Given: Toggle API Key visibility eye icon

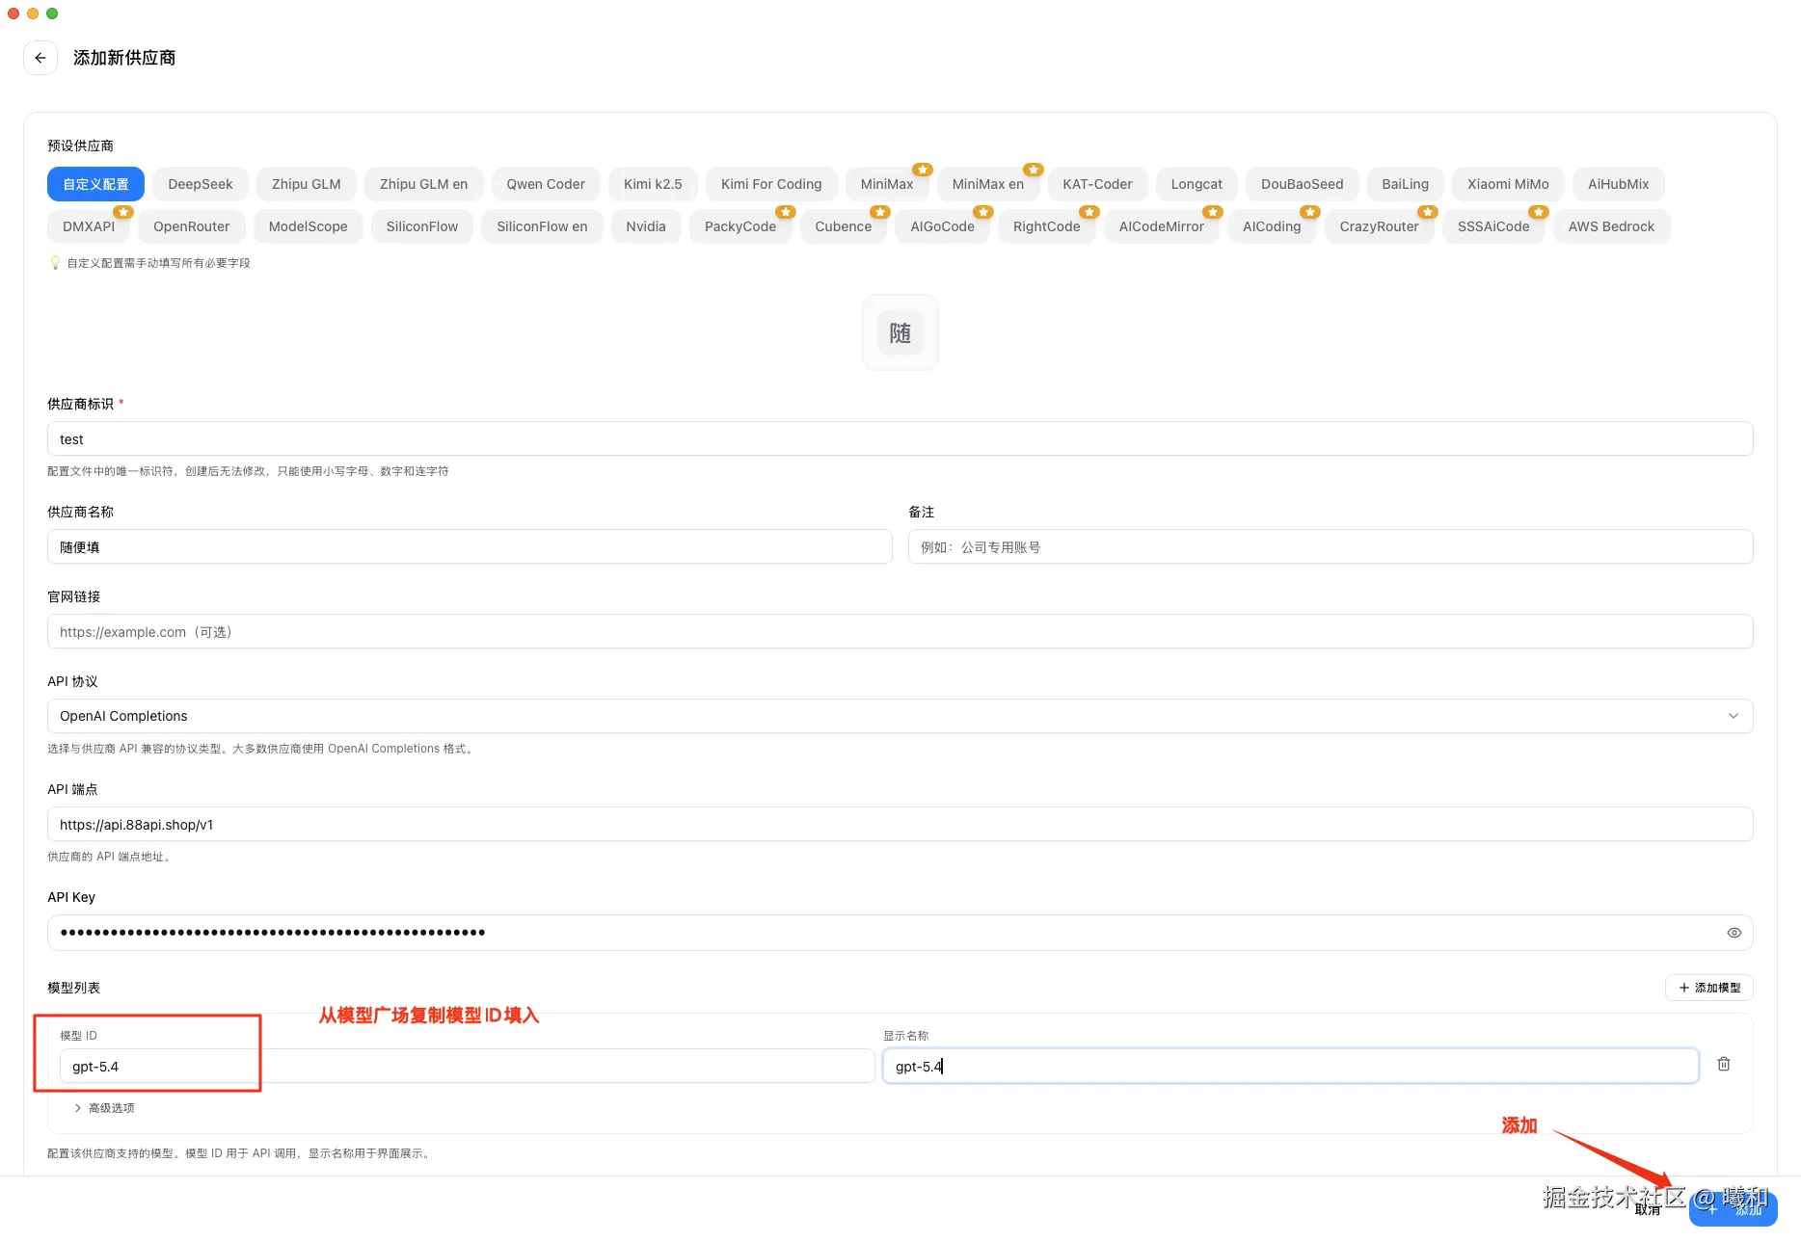Looking at the screenshot, I should tap(1734, 933).
